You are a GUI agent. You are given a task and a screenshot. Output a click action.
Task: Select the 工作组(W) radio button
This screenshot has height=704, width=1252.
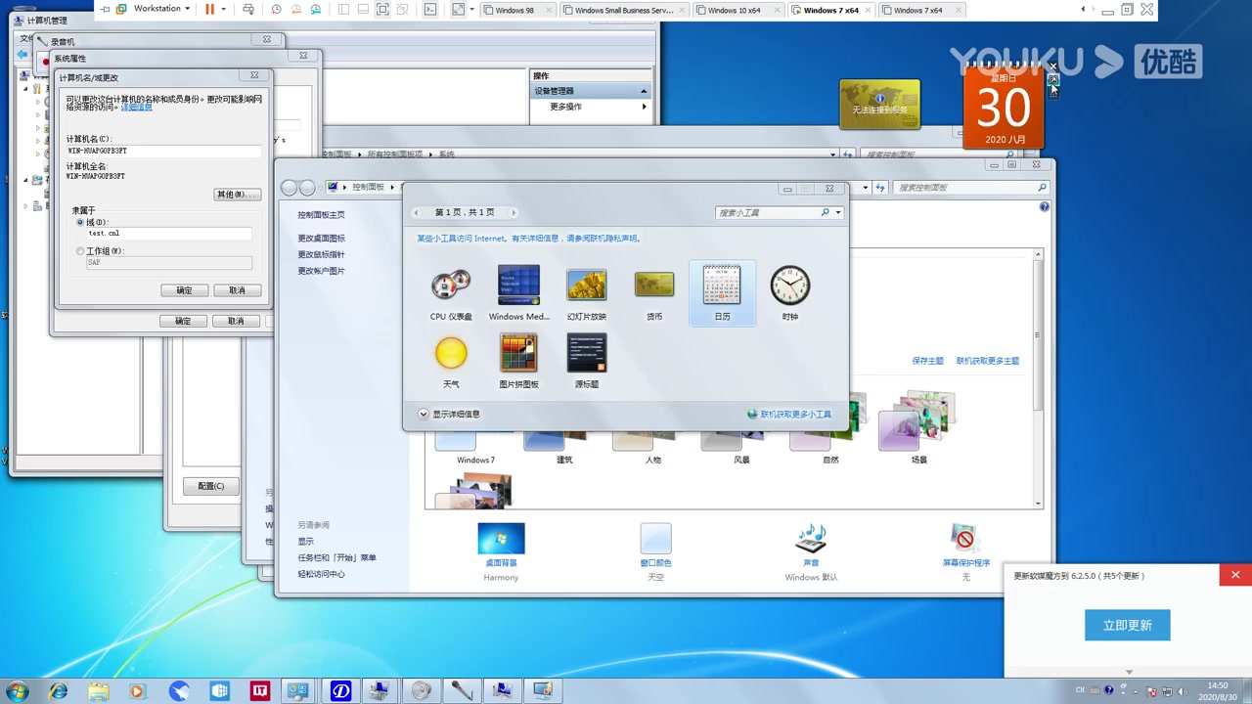pos(80,251)
